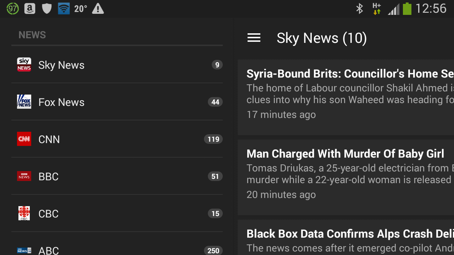
Task: Tap the ABC unread count 250
Action: pyautogui.click(x=213, y=250)
